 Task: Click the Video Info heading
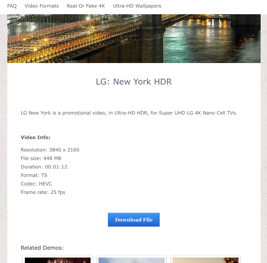(35, 138)
